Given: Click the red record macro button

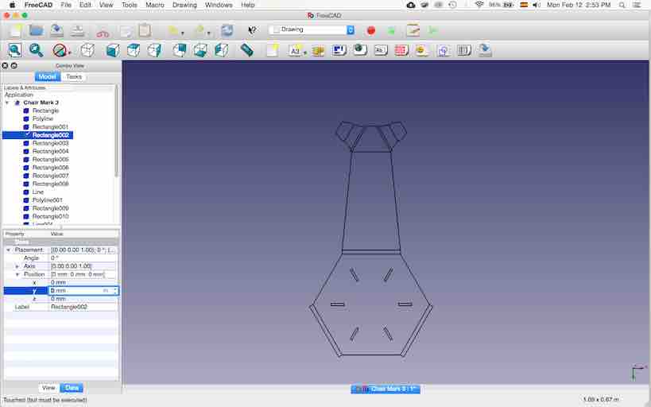Looking at the screenshot, I should (371, 30).
